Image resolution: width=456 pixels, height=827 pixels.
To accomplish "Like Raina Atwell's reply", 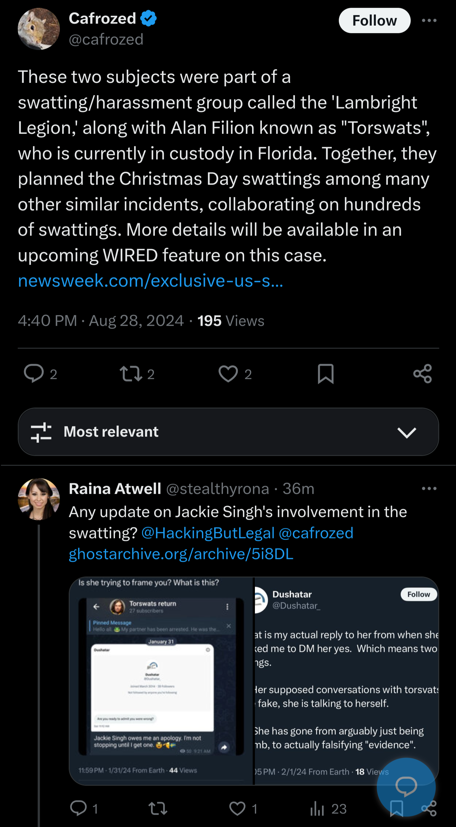I will point(237,808).
